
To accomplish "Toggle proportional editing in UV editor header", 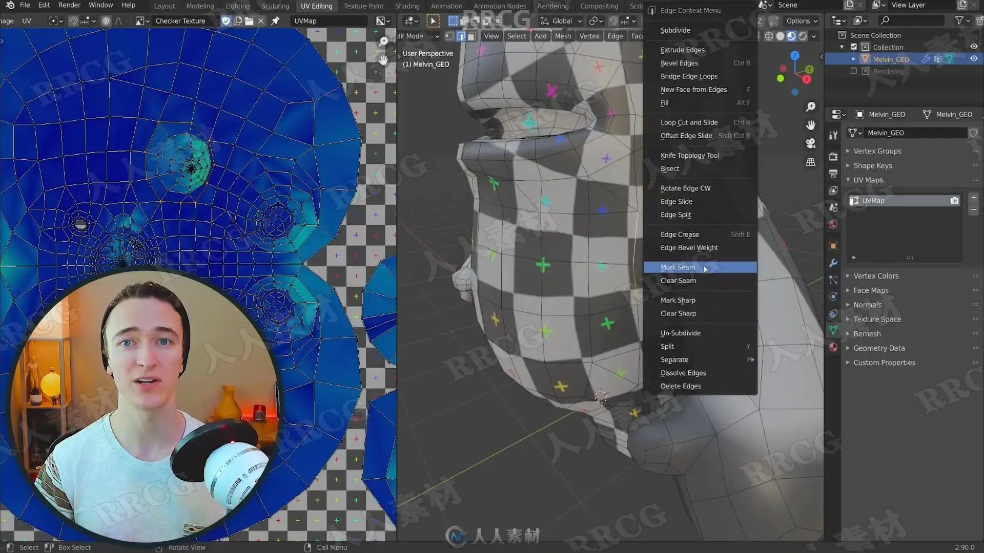I will 106,21.
